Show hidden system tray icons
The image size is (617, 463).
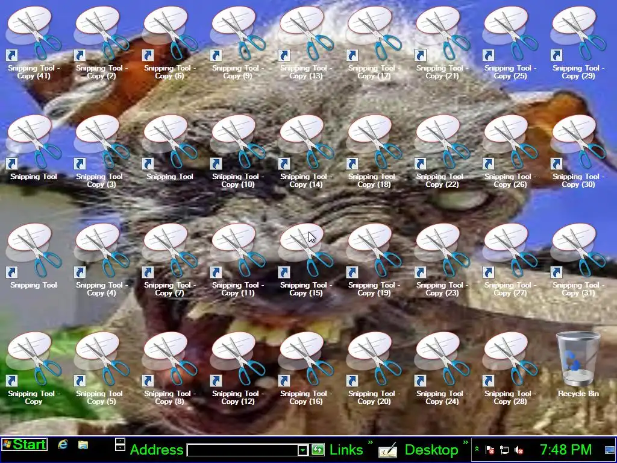[477, 449]
